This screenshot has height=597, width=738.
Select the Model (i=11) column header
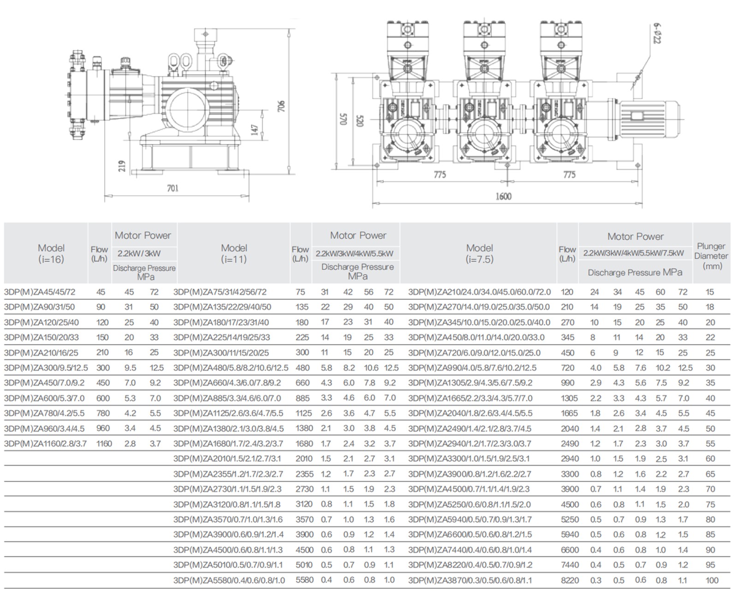(x=234, y=253)
